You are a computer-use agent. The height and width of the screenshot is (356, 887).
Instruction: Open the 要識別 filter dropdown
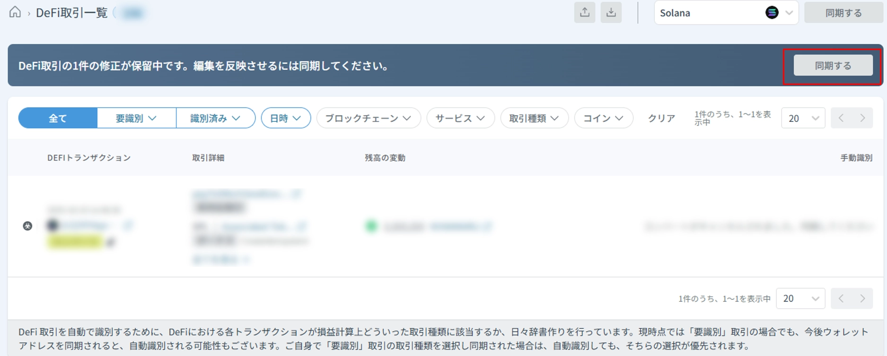coord(136,118)
